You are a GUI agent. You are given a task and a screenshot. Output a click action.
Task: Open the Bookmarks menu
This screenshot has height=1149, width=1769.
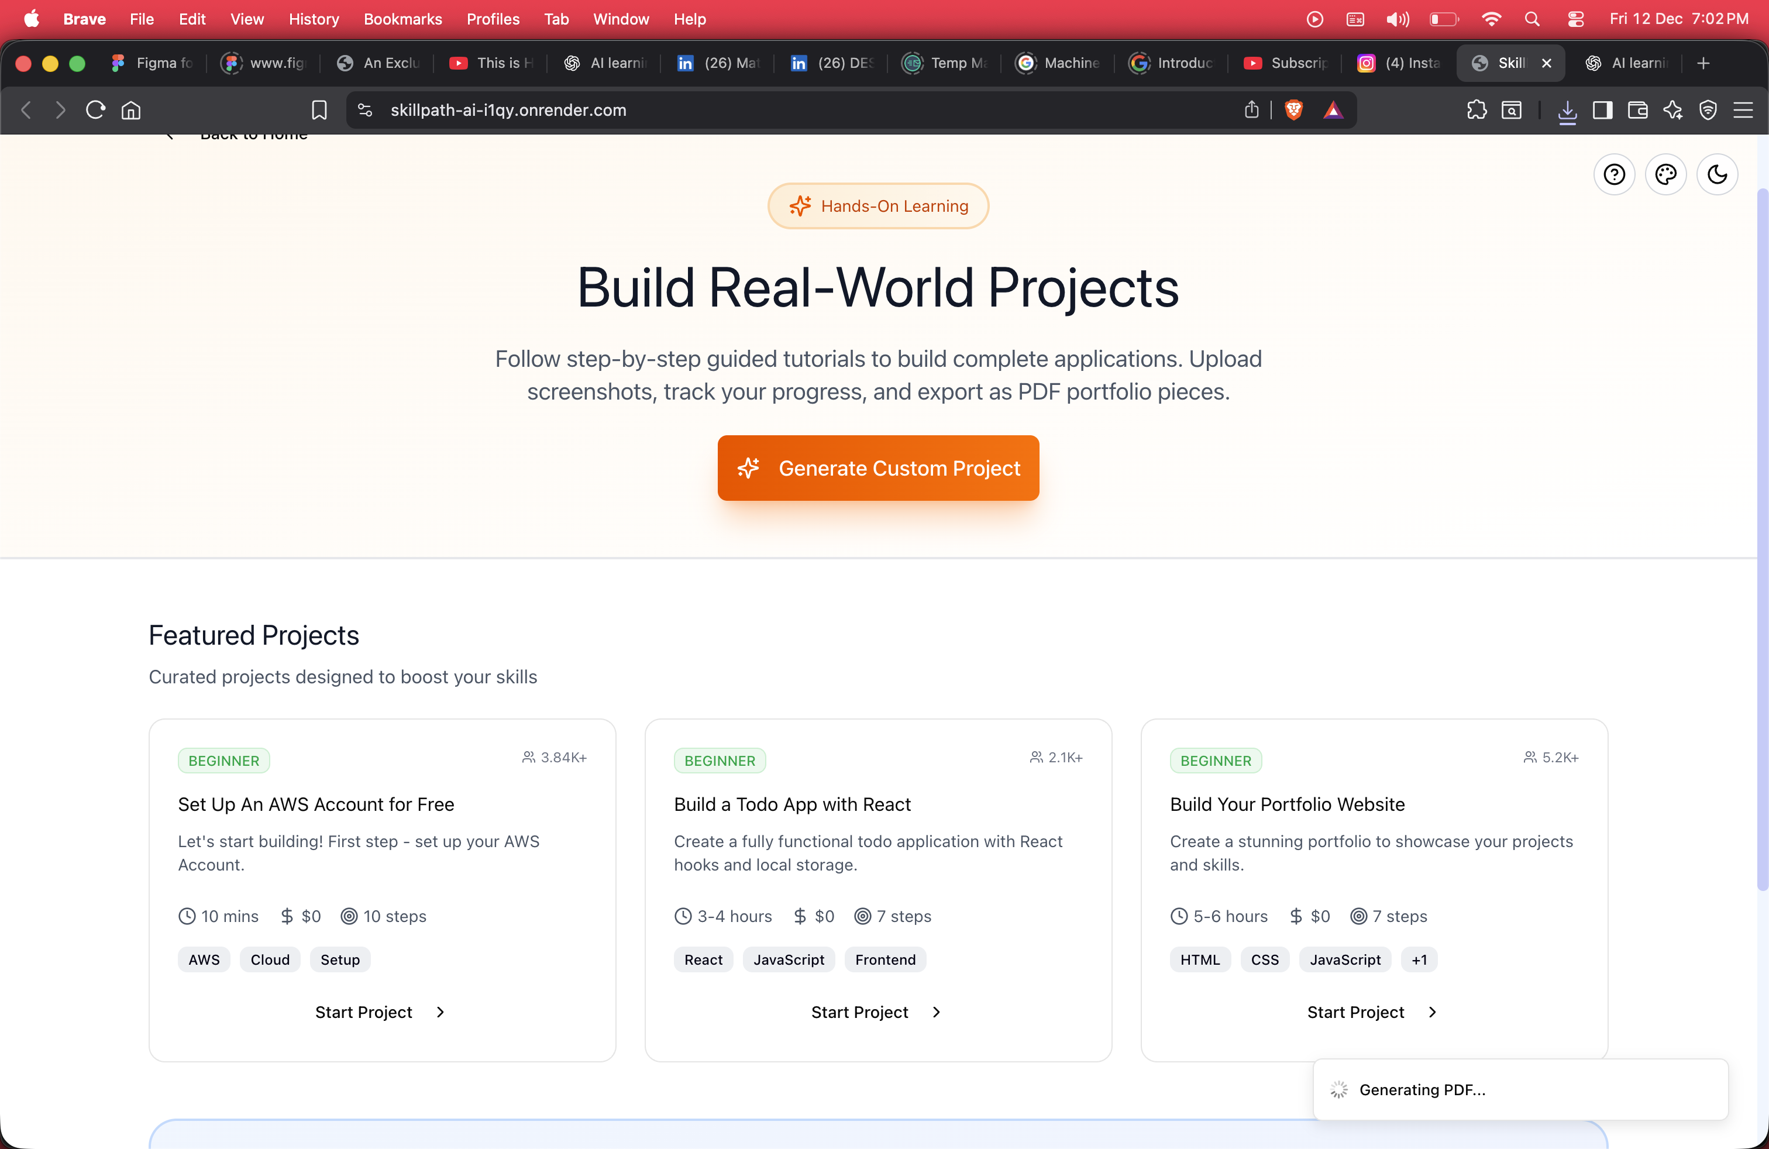coord(402,19)
